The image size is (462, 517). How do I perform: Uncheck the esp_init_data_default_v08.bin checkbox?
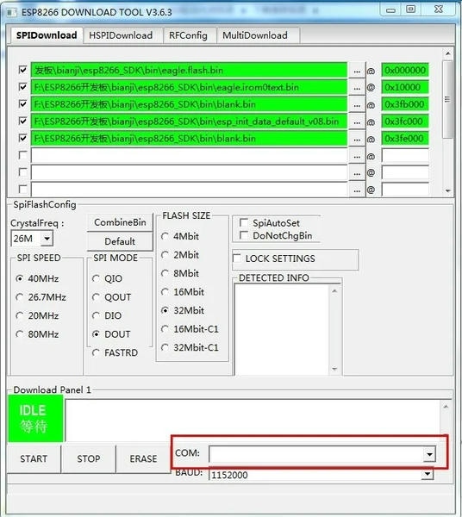[x=22, y=121]
